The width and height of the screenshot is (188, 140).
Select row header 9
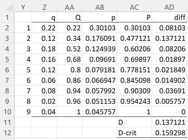point(7,101)
